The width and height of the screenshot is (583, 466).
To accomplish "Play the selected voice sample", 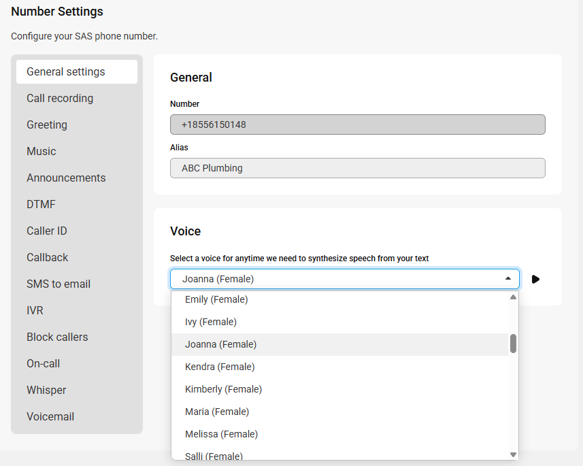I will pyautogui.click(x=535, y=280).
